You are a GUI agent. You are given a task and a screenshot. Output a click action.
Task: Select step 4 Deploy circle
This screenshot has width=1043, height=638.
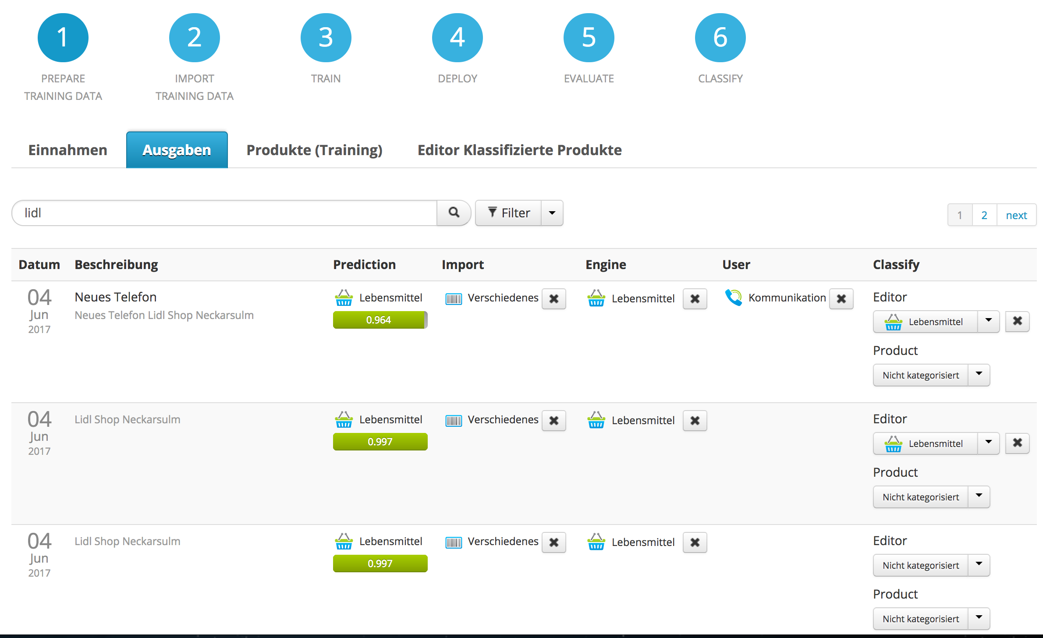458,38
